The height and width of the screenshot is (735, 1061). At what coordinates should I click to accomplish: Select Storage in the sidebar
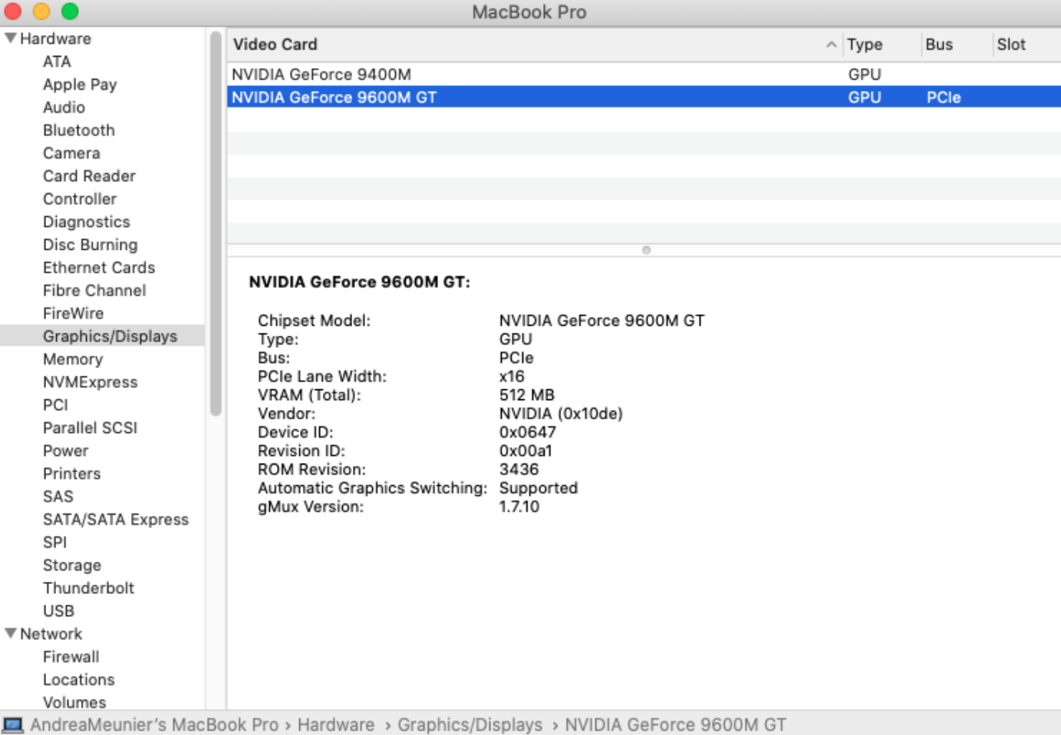pos(72,565)
